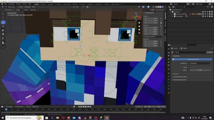
Task: Open the Select Box drag dropdown
Action: tap(34, 10)
